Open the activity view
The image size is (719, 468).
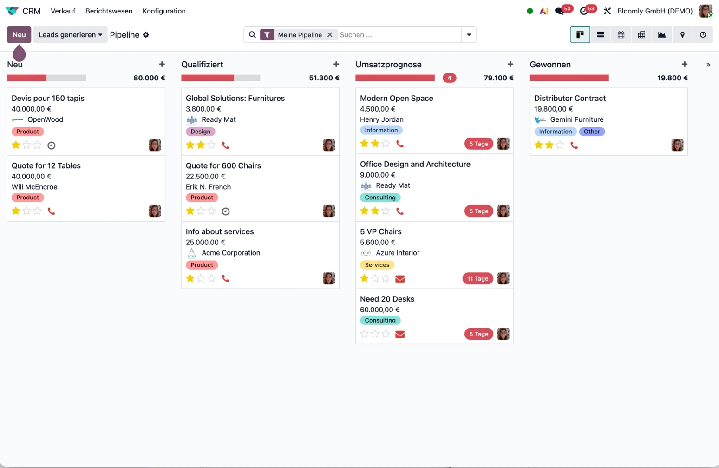[x=702, y=34]
